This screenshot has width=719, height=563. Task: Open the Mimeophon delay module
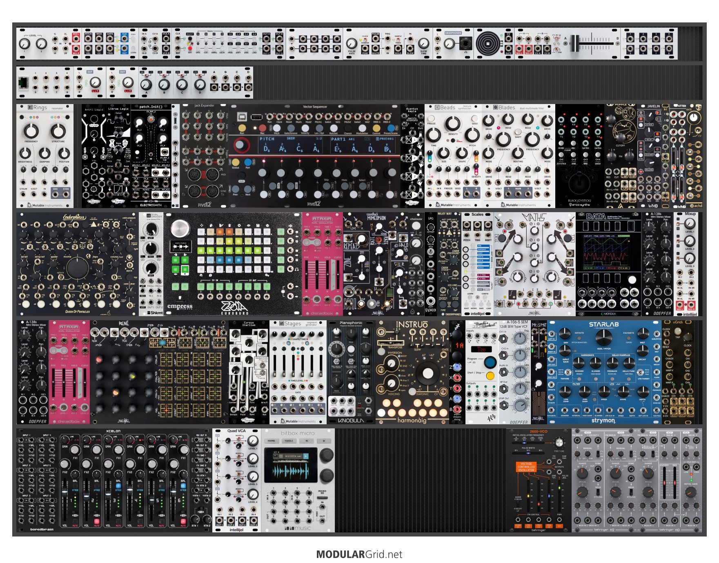376,264
